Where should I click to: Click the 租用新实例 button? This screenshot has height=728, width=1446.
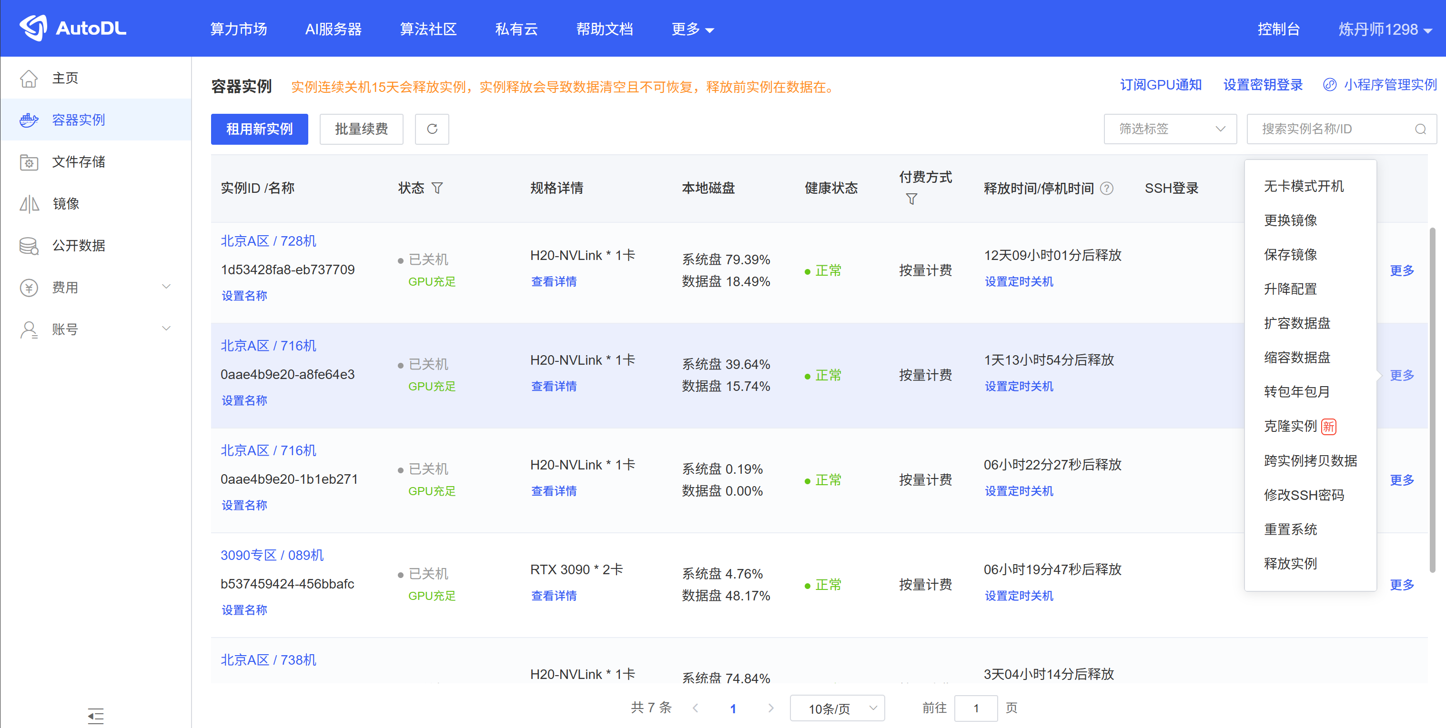click(259, 129)
